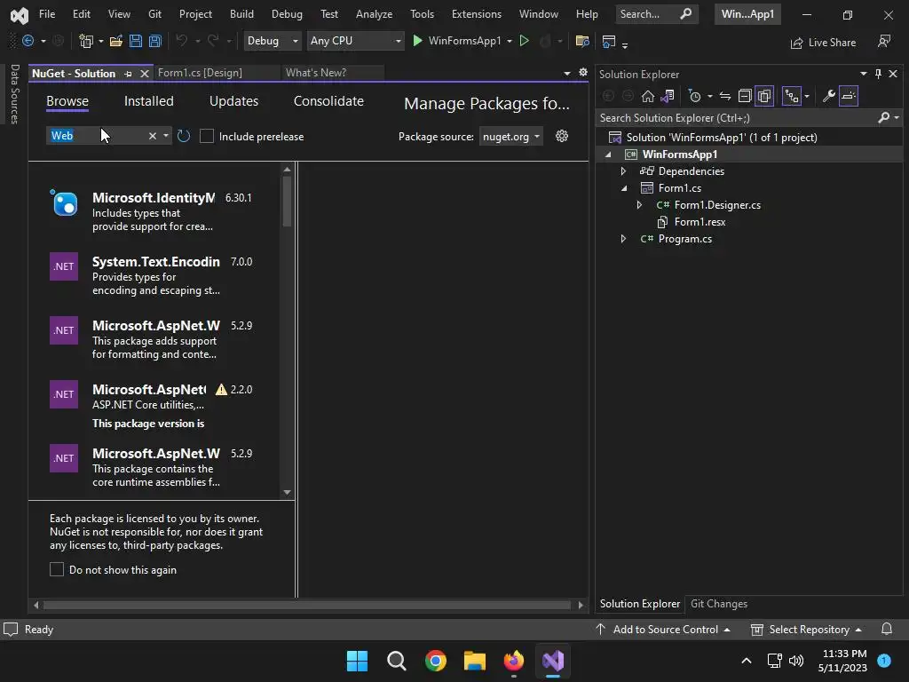Click the Open File folder icon
This screenshot has height=682, width=909.
tap(116, 41)
